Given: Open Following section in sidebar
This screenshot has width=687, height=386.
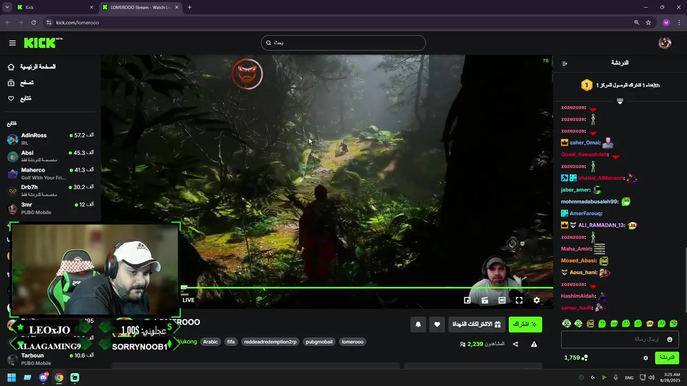Looking at the screenshot, I should coord(19,99).
